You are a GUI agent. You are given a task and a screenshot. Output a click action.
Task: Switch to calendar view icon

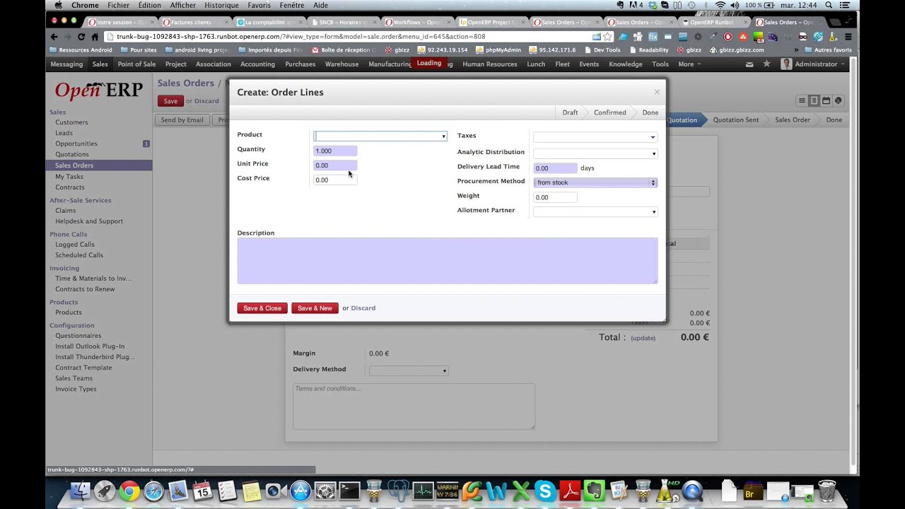tap(826, 101)
